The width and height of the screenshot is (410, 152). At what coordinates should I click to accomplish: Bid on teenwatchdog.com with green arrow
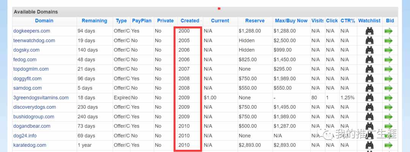(389, 40)
